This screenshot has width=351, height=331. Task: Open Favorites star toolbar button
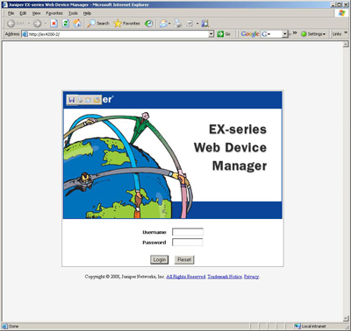tap(126, 24)
